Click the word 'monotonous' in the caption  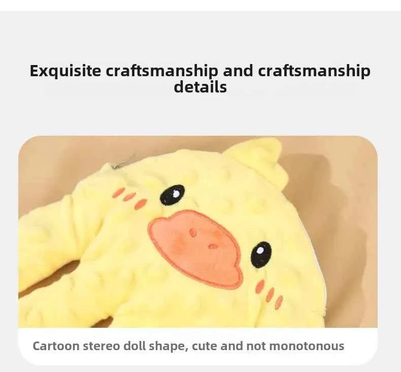[x=307, y=346]
